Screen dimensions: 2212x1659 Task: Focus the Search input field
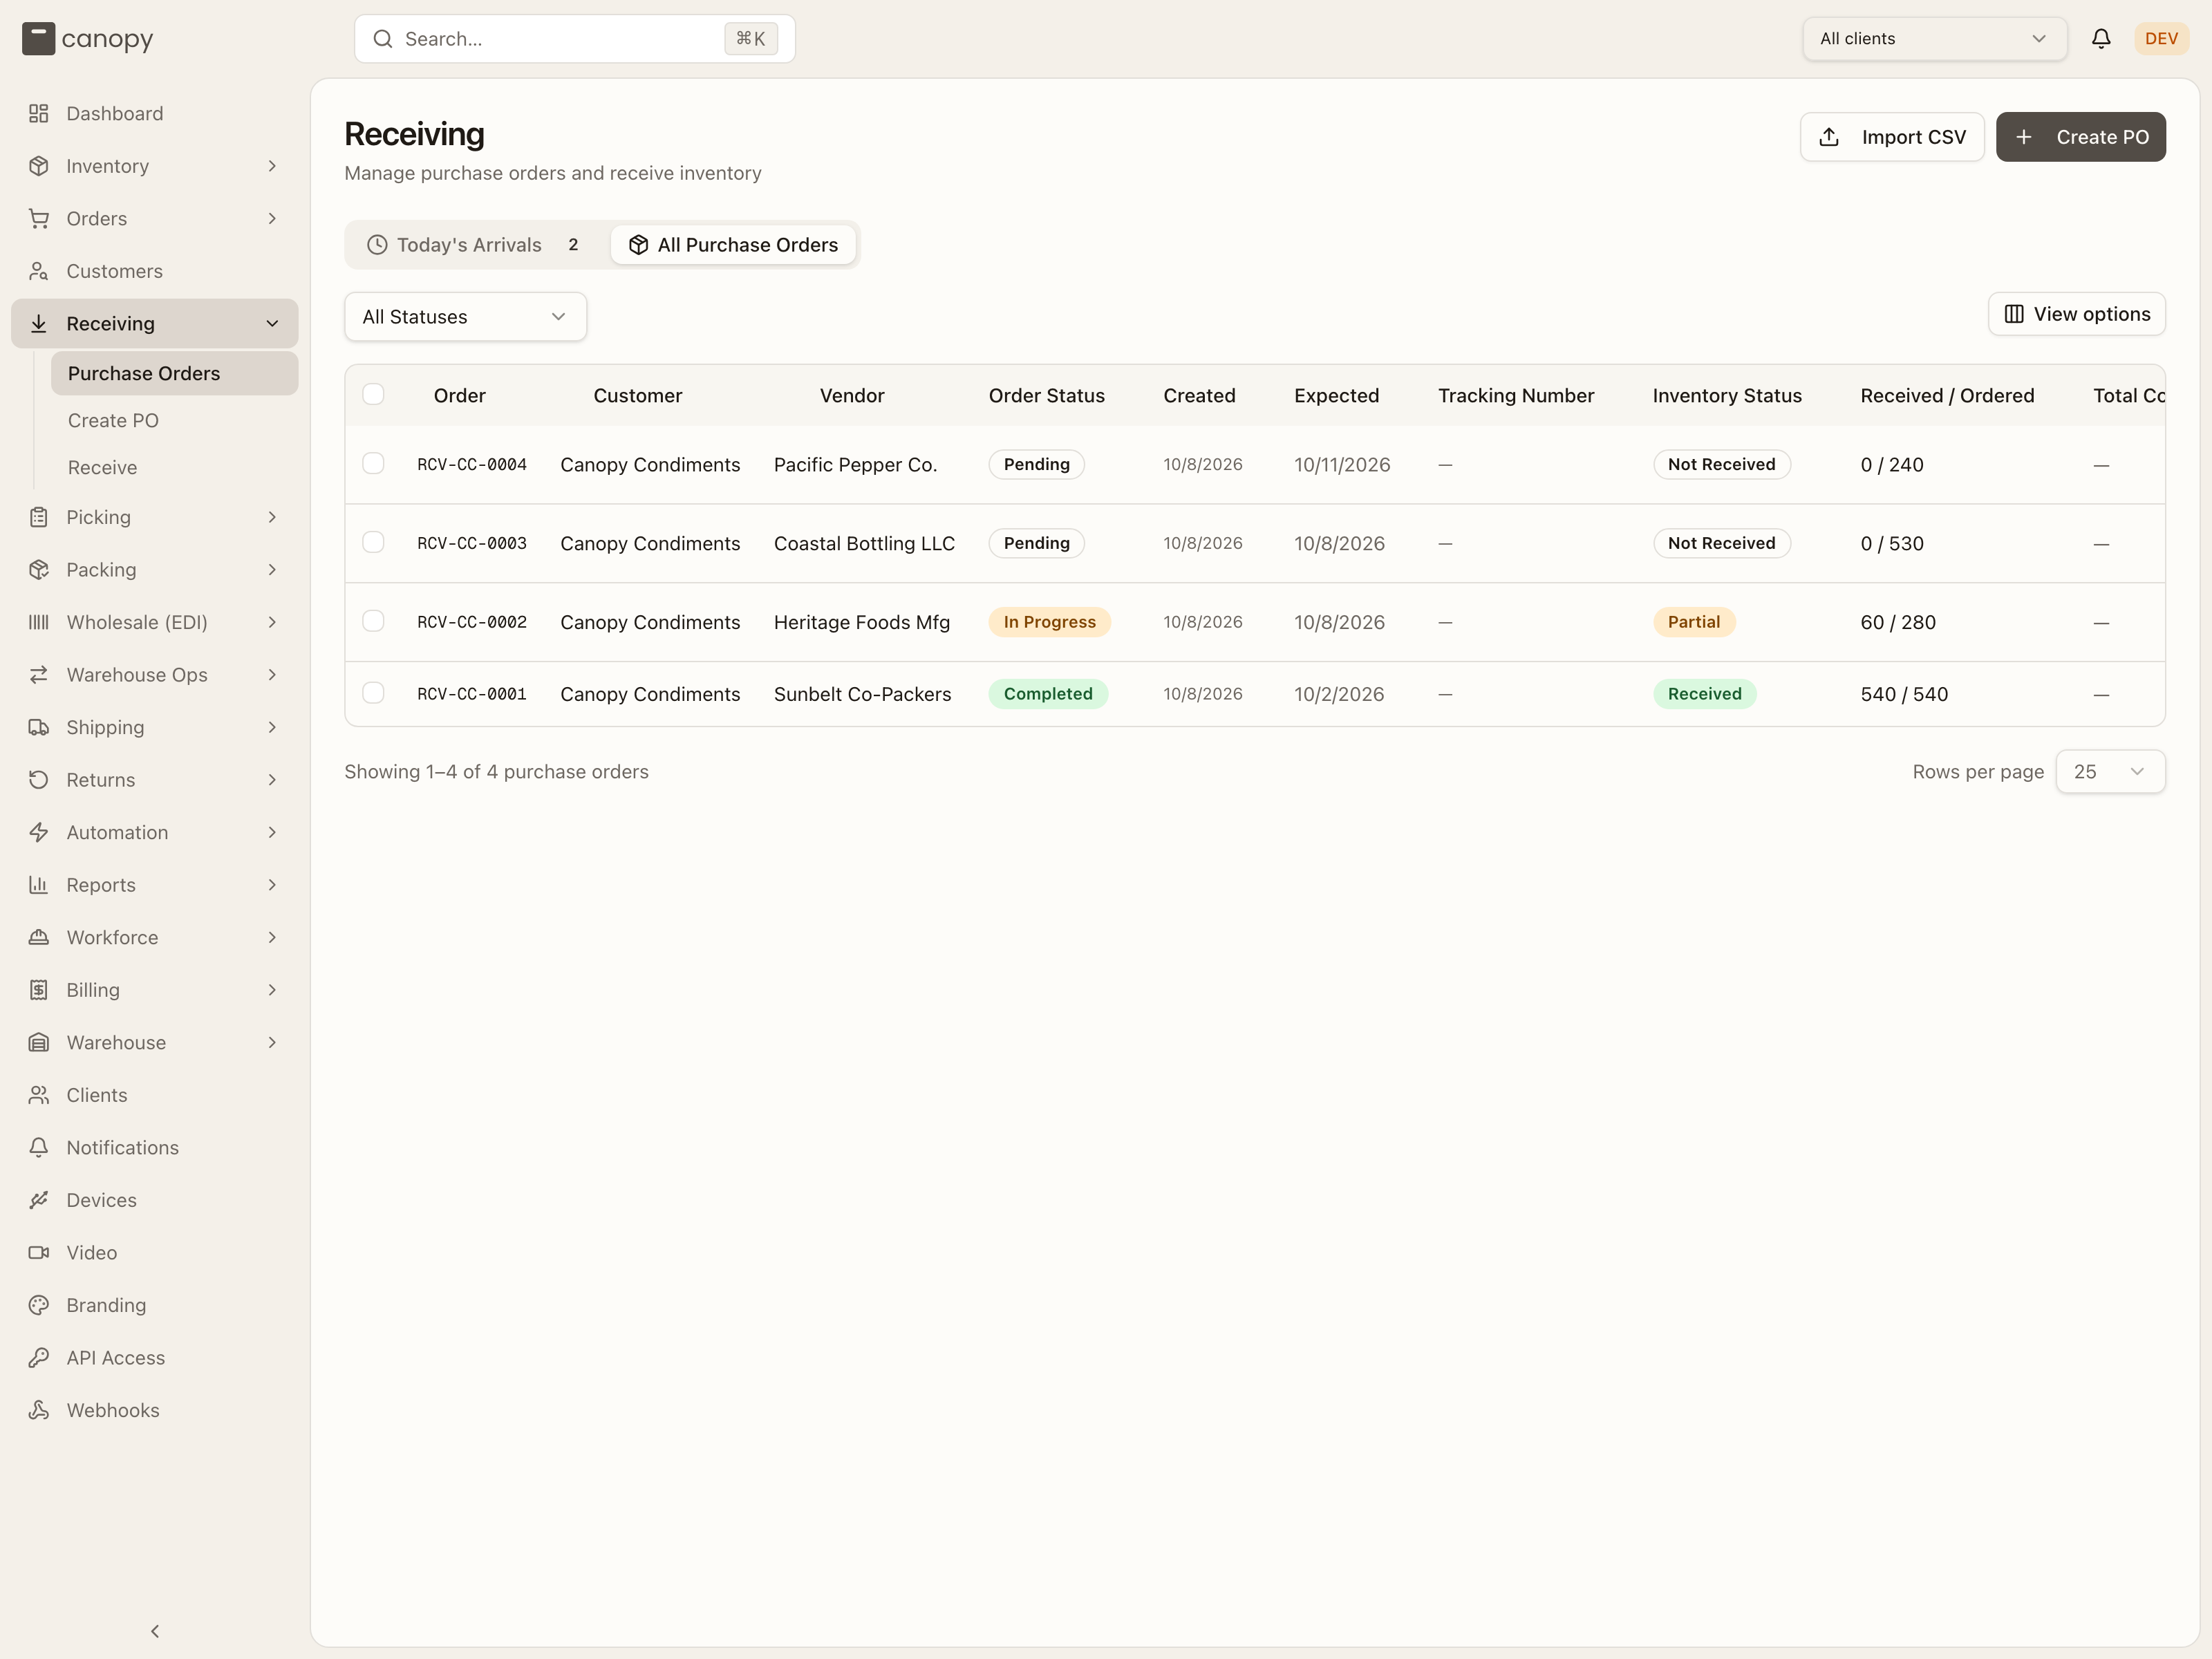[575, 39]
